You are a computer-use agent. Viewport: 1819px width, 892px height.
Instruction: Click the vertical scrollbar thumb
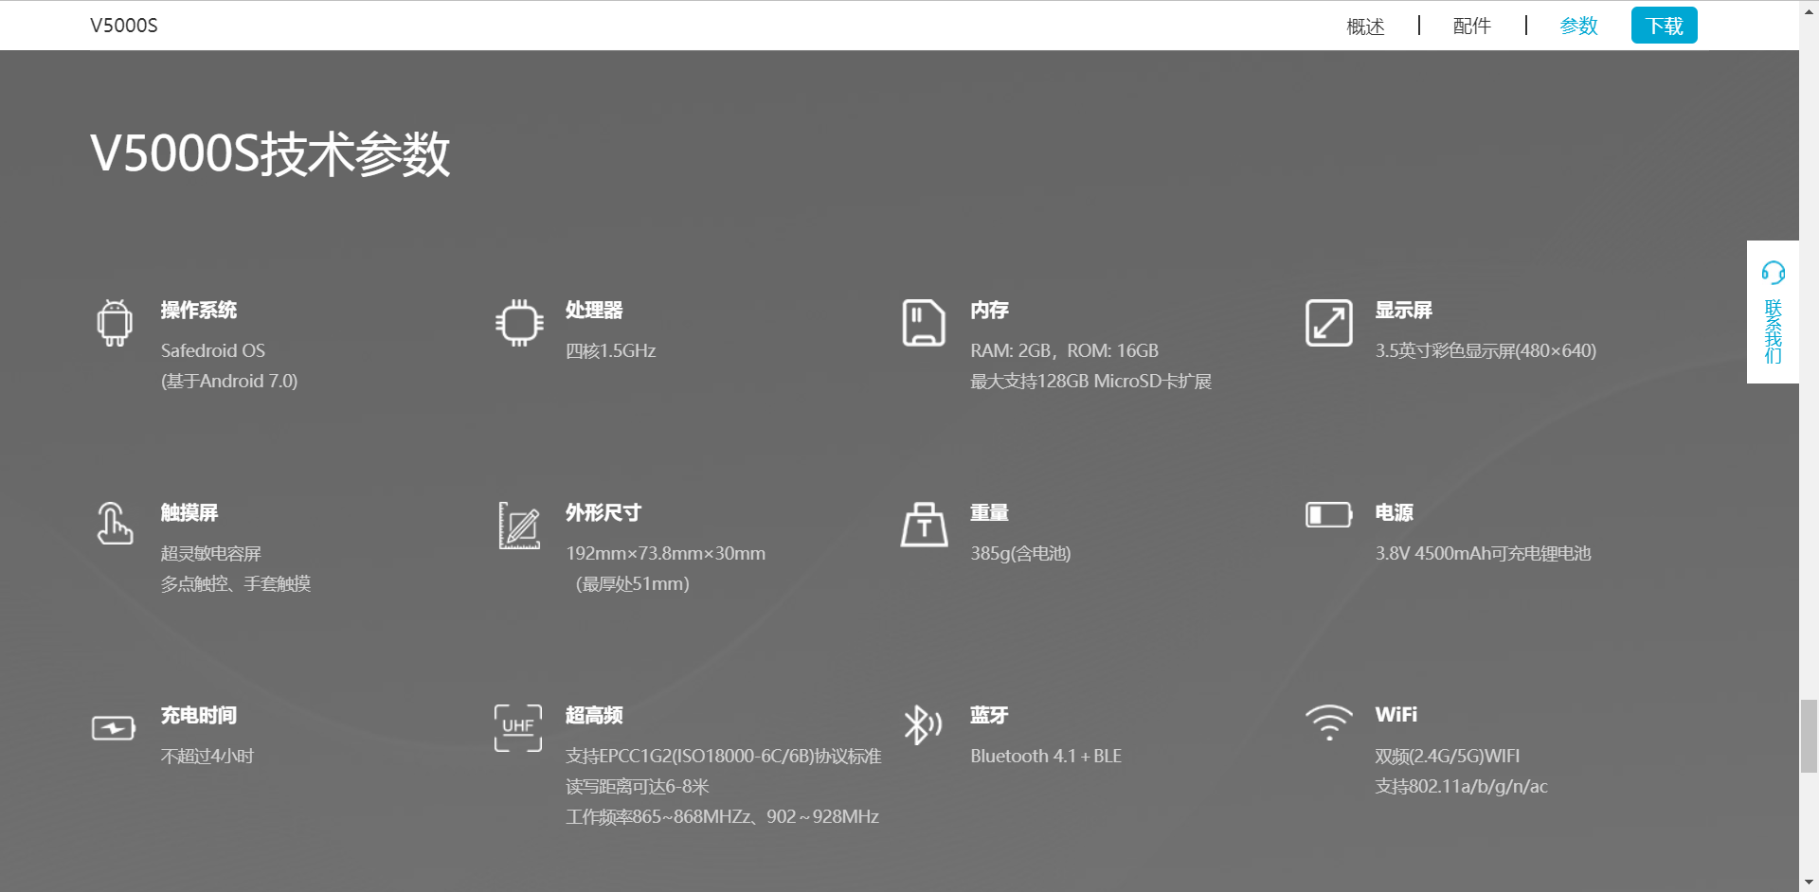(1809, 736)
